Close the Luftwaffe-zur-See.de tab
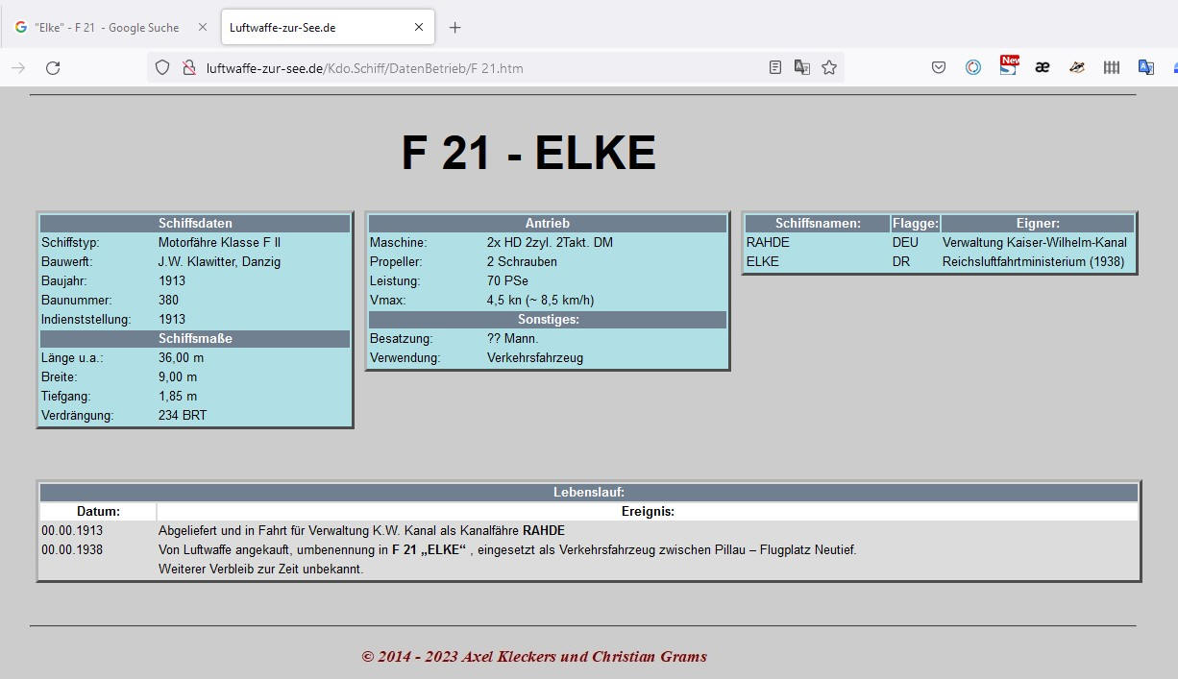Screen dimensions: 1178x679 [x=419, y=28]
